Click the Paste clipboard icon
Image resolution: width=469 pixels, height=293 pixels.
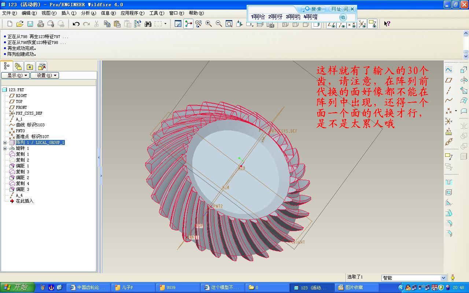pyautogui.click(x=117, y=24)
